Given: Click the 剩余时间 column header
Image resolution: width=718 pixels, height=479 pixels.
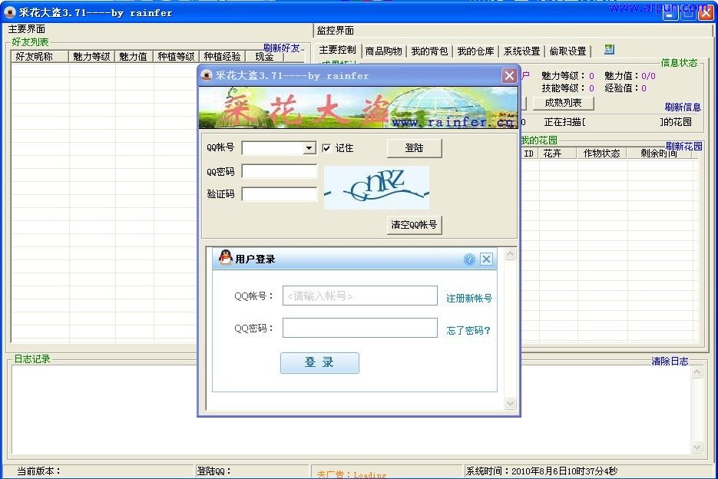Looking at the screenshot, I should point(660,154).
